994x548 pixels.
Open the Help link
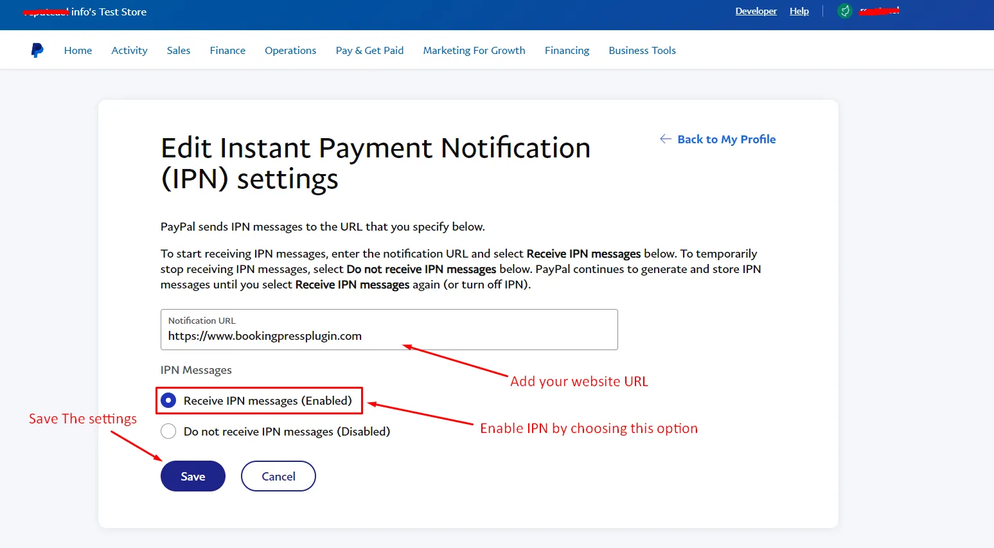click(x=799, y=11)
